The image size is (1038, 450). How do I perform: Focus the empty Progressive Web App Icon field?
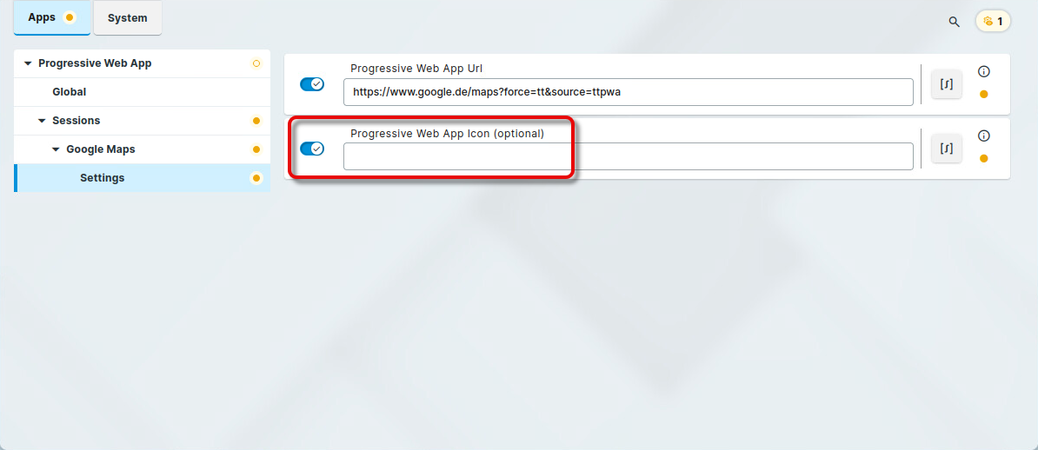tap(628, 156)
